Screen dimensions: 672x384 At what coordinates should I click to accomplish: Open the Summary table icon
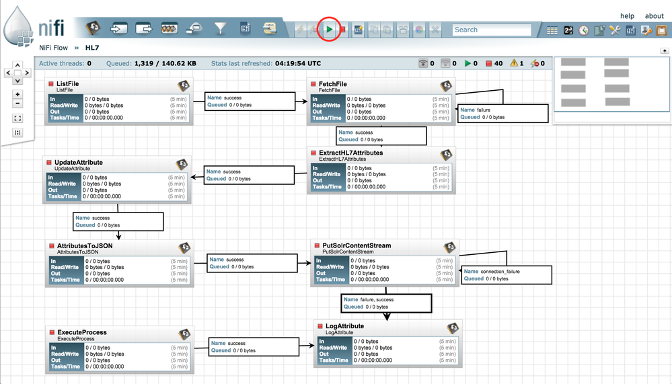point(552,30)
